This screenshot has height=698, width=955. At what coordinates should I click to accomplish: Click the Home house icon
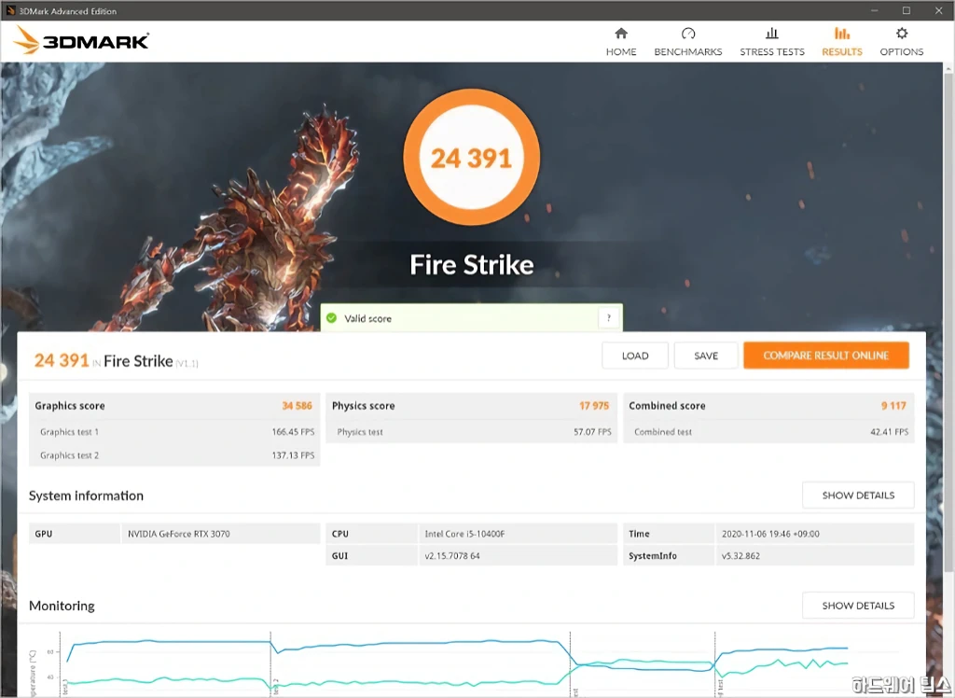coord(620,33)
